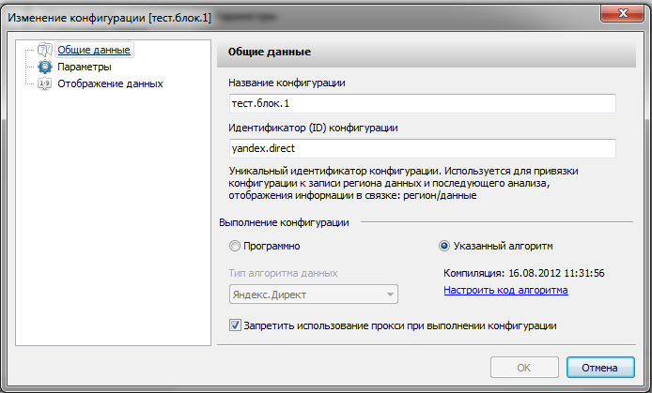This screenshot has height=393, width=652.
Task: Toggle the proxy prohibition checkbox
Action: (x=235, y=325)
